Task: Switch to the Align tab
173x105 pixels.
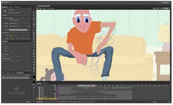Action: pos(3,73)
